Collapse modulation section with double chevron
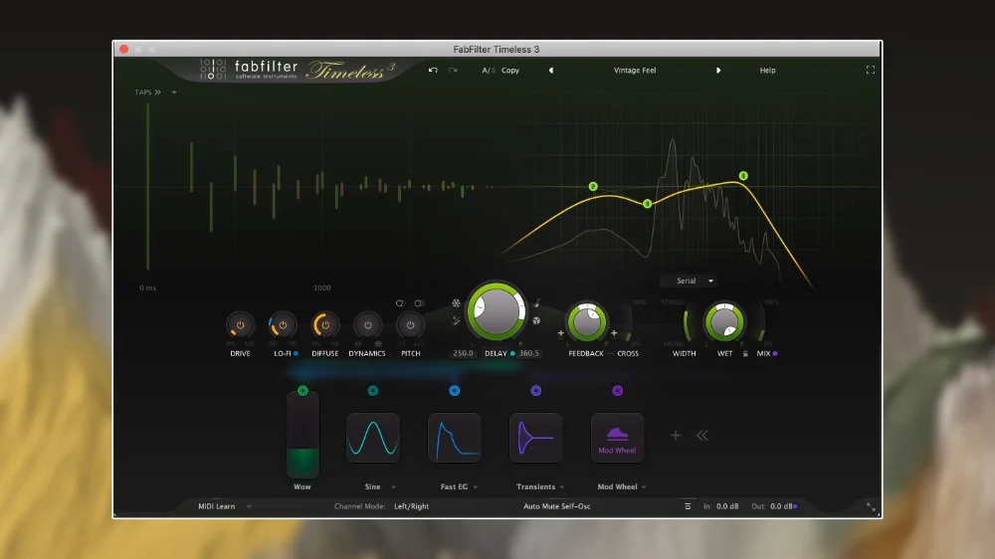The height and width of the screenshot is (559, 995). click(702, 436)
